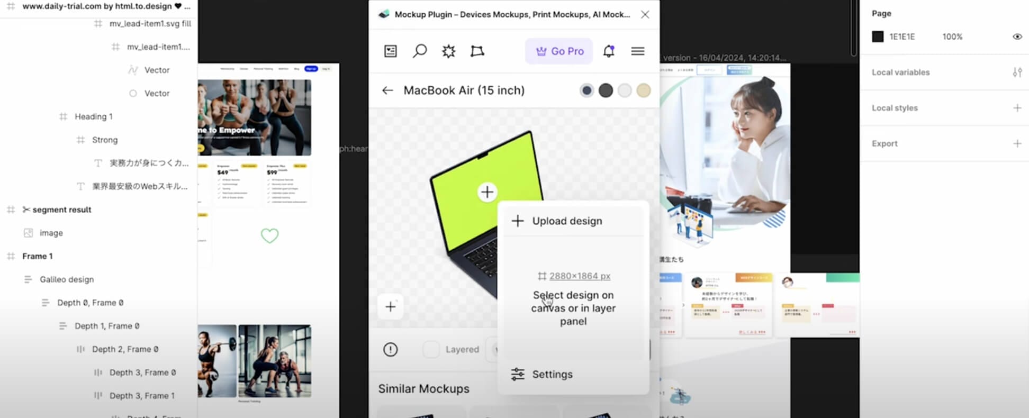Open the AI mockup sparkle tool icon

[x=448, y=51]
